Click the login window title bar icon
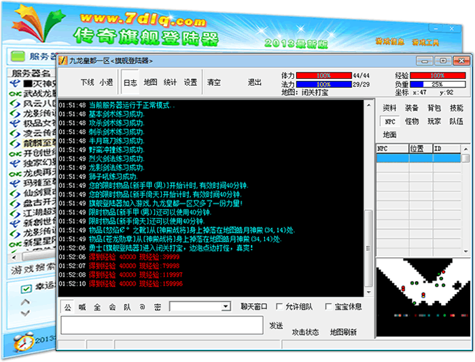Viewport: 475px width, 362px height. point(63,60)
